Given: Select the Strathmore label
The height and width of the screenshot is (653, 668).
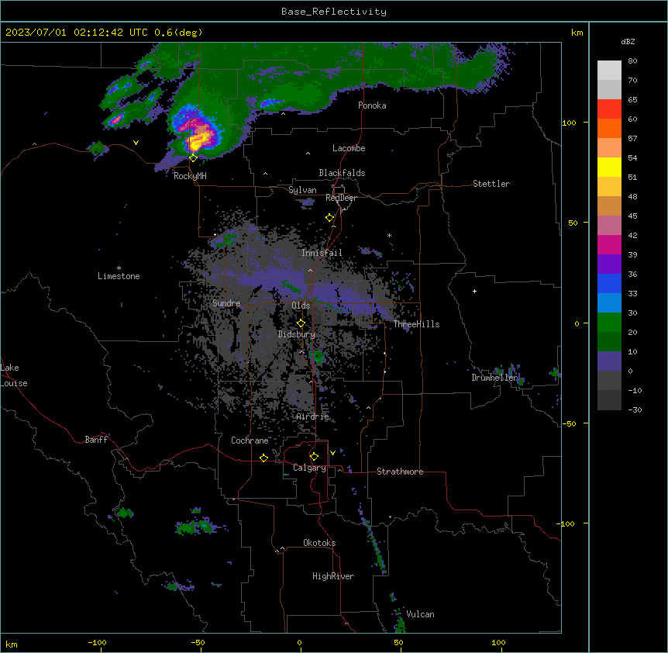Looking at the screenshot, I should tap(400, 472).
